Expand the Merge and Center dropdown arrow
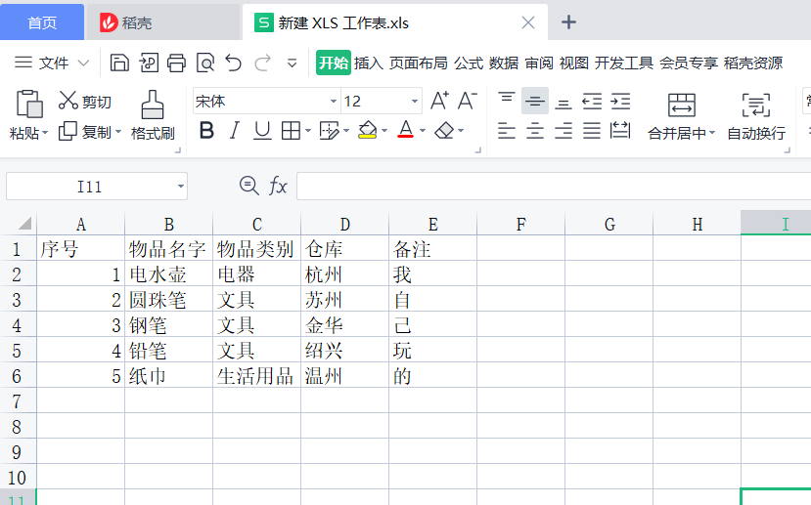The image size is (811, 505). click(712, 133)
